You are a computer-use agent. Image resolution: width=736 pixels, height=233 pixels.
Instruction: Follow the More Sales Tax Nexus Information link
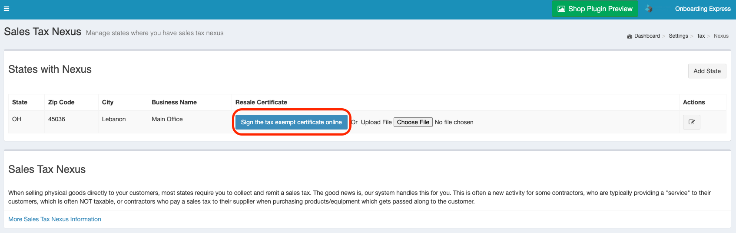pos(55,219)
